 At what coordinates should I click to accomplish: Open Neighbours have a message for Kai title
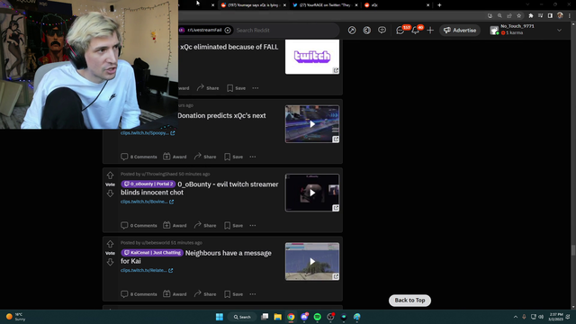pyautogui.click(x=196, y=257)
